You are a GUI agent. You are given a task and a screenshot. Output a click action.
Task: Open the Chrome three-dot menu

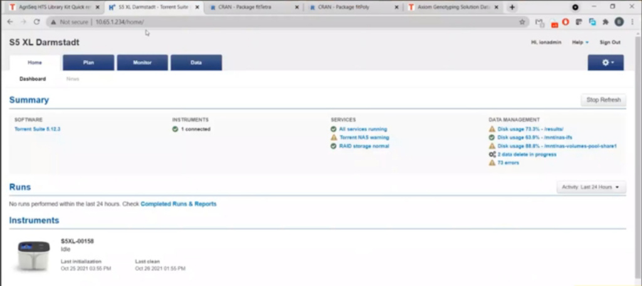633,22
